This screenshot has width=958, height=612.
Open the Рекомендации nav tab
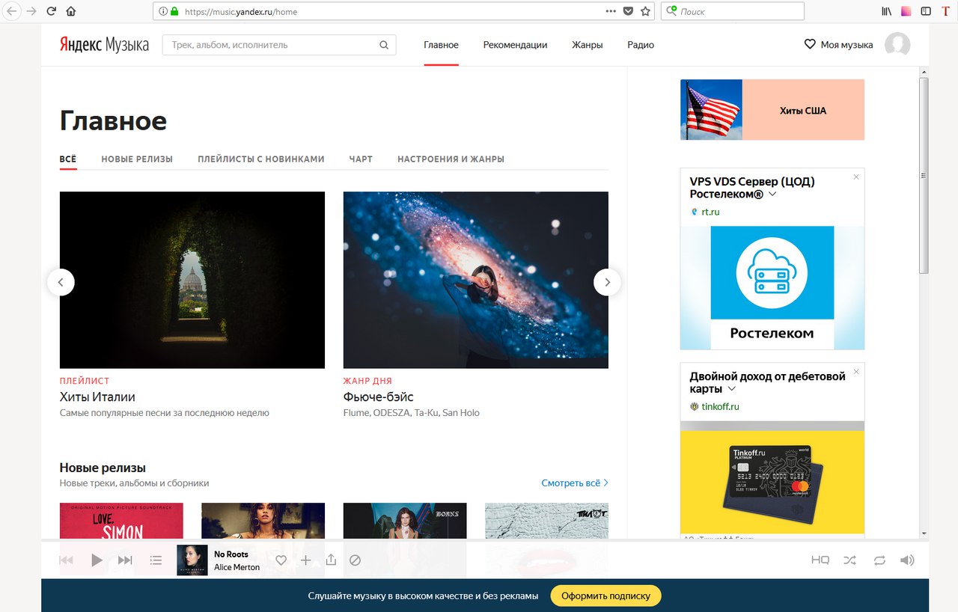pos(515,45)
